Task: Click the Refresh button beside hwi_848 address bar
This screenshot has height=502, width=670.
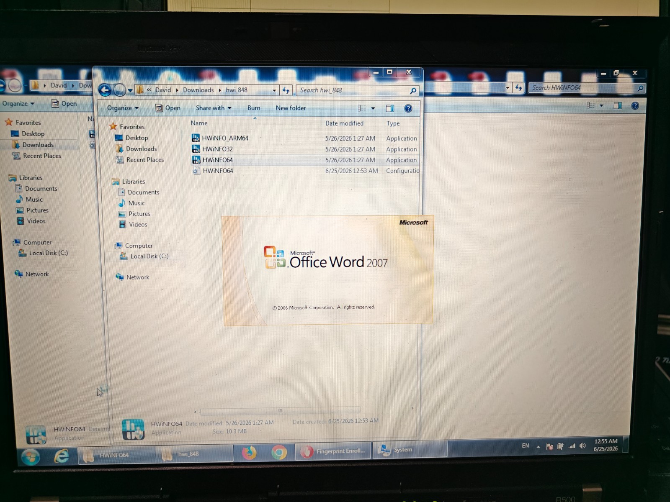Action: (286, 90)
